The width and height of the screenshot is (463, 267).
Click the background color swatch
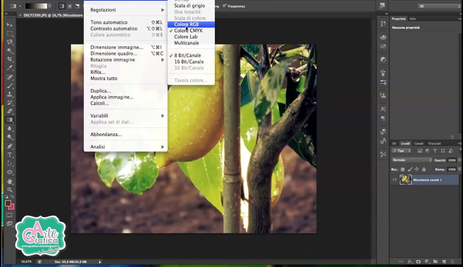click(x=12, y=207)
